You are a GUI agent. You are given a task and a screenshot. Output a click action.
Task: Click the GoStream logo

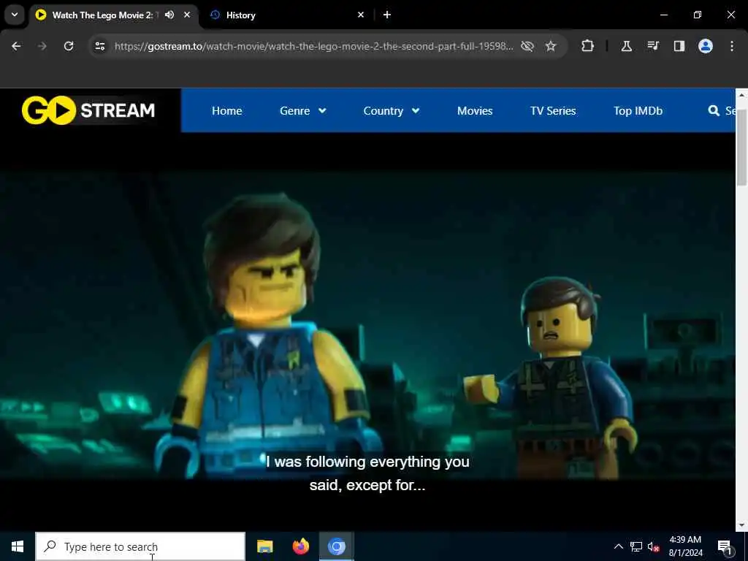(88, 110)
